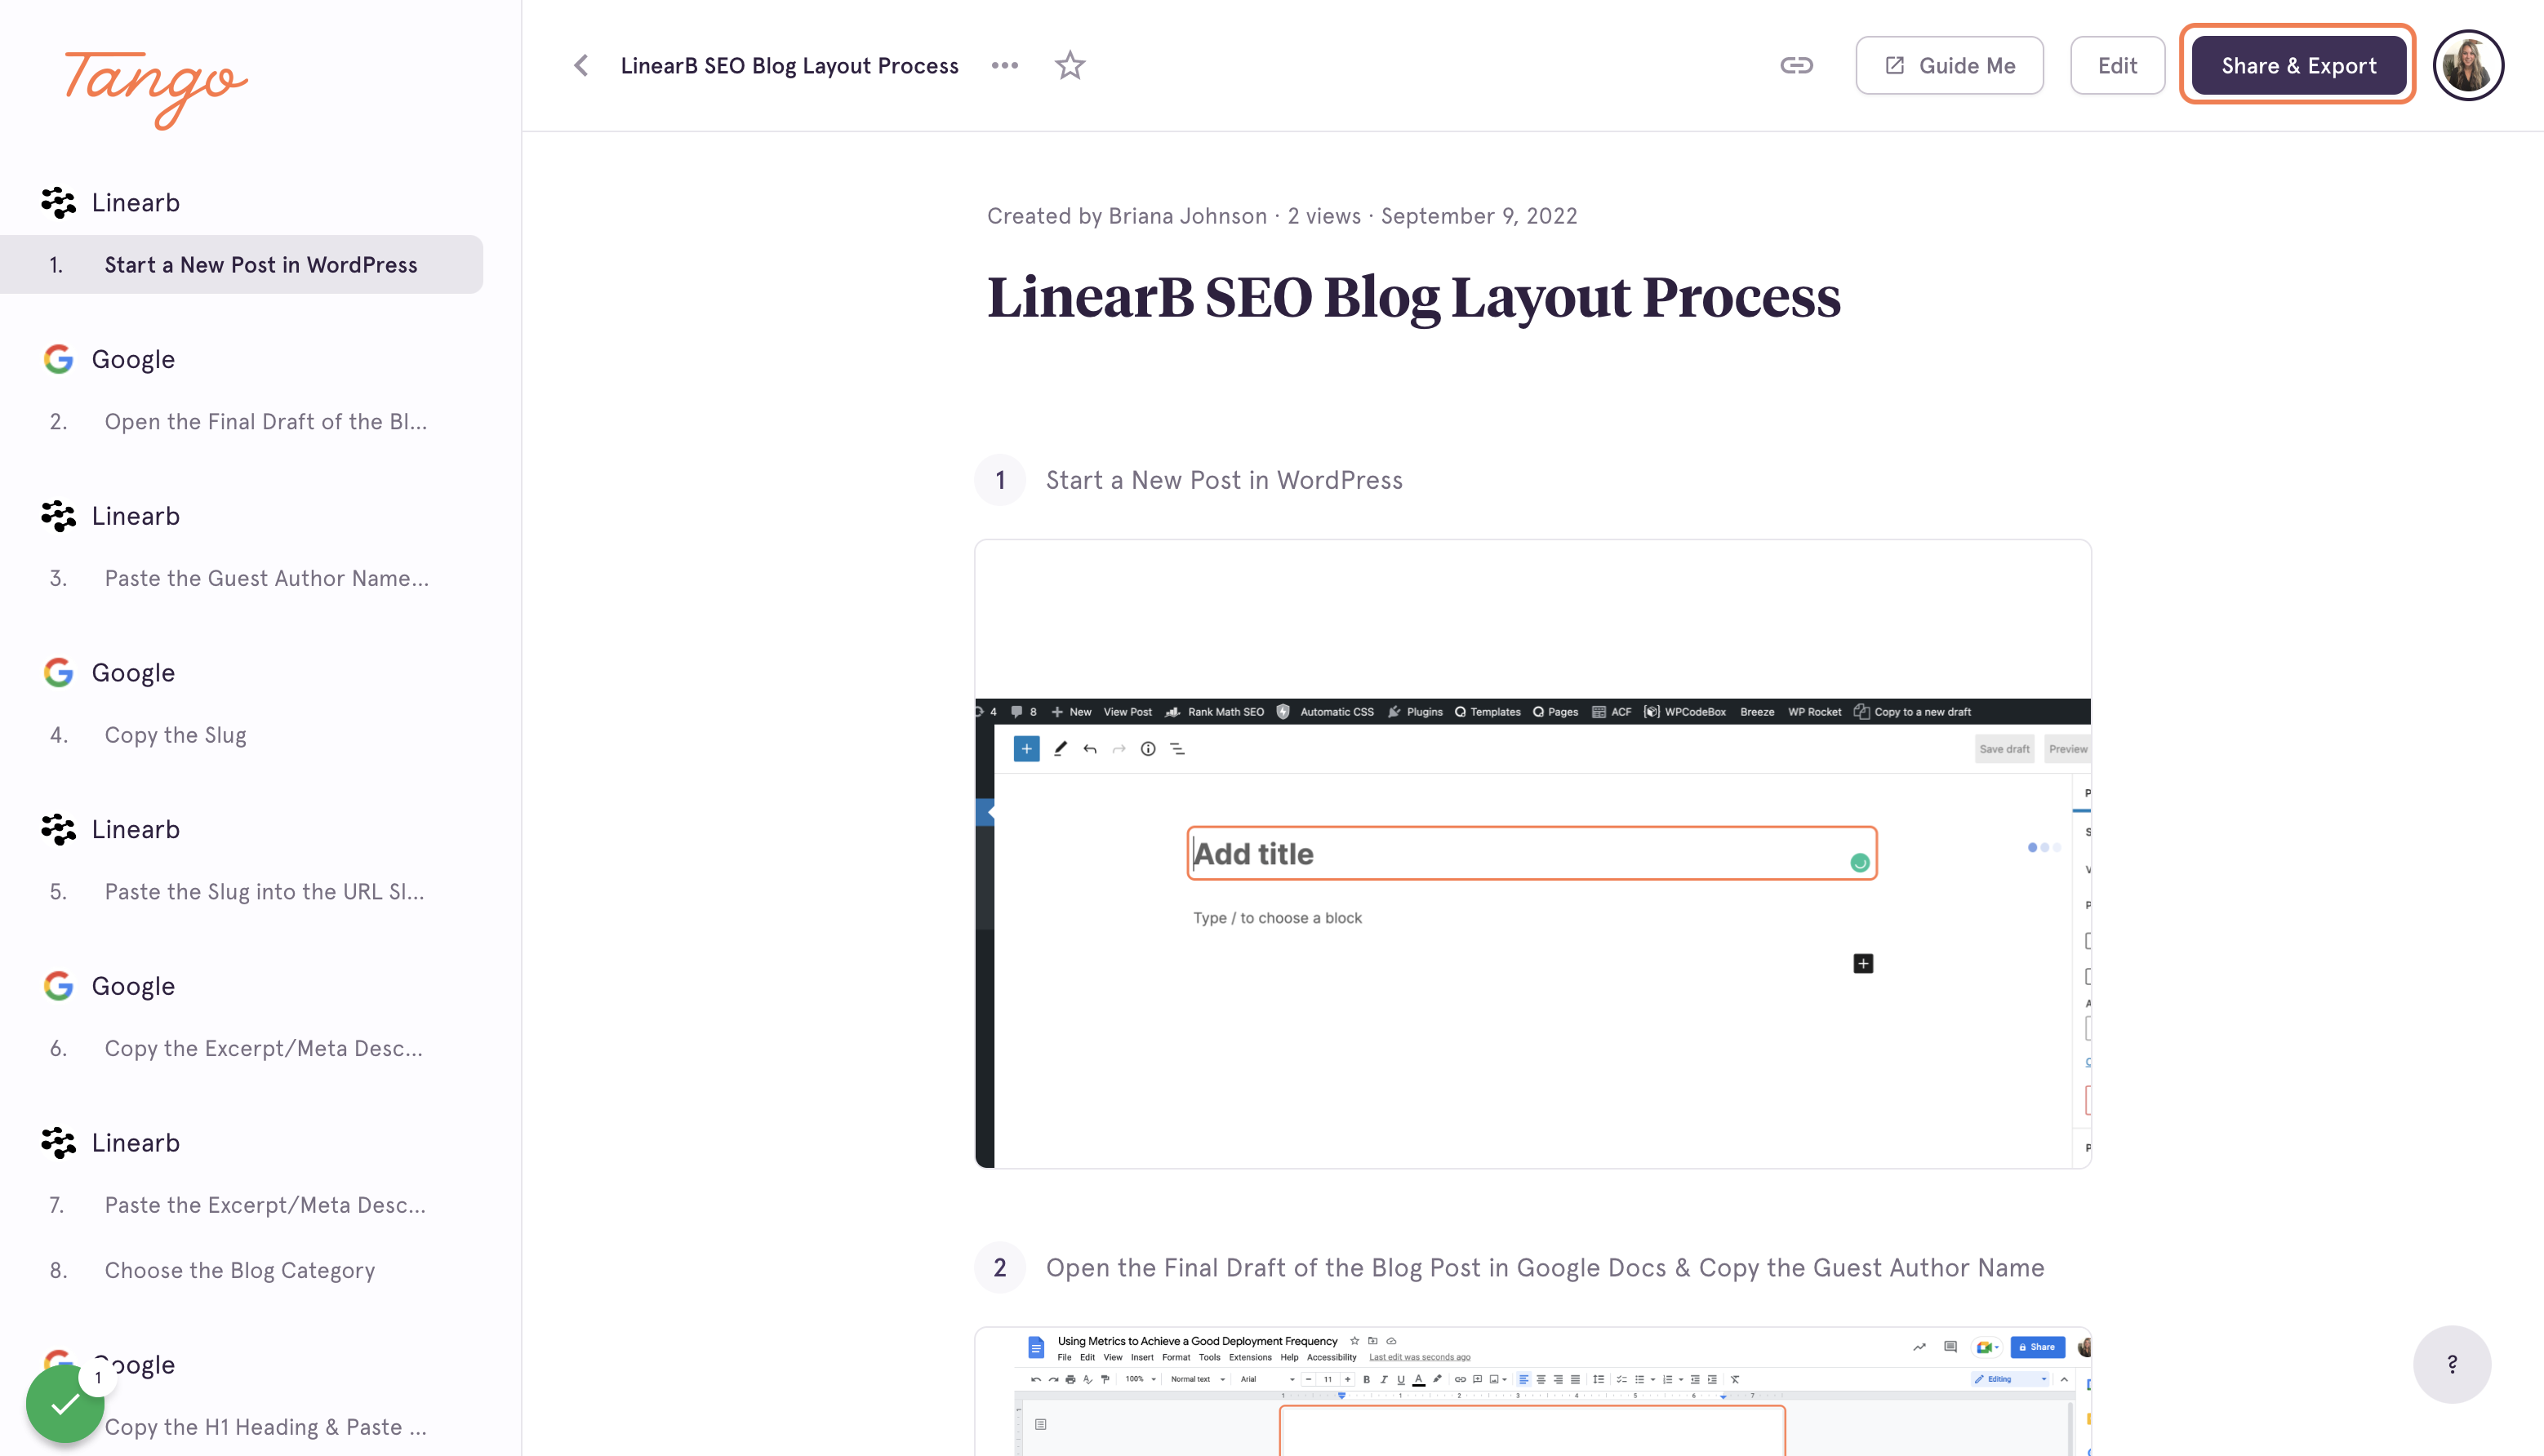Screen dimensions: 2544x1456
Task: Go back using the left chevron
Action: (581, 66)
